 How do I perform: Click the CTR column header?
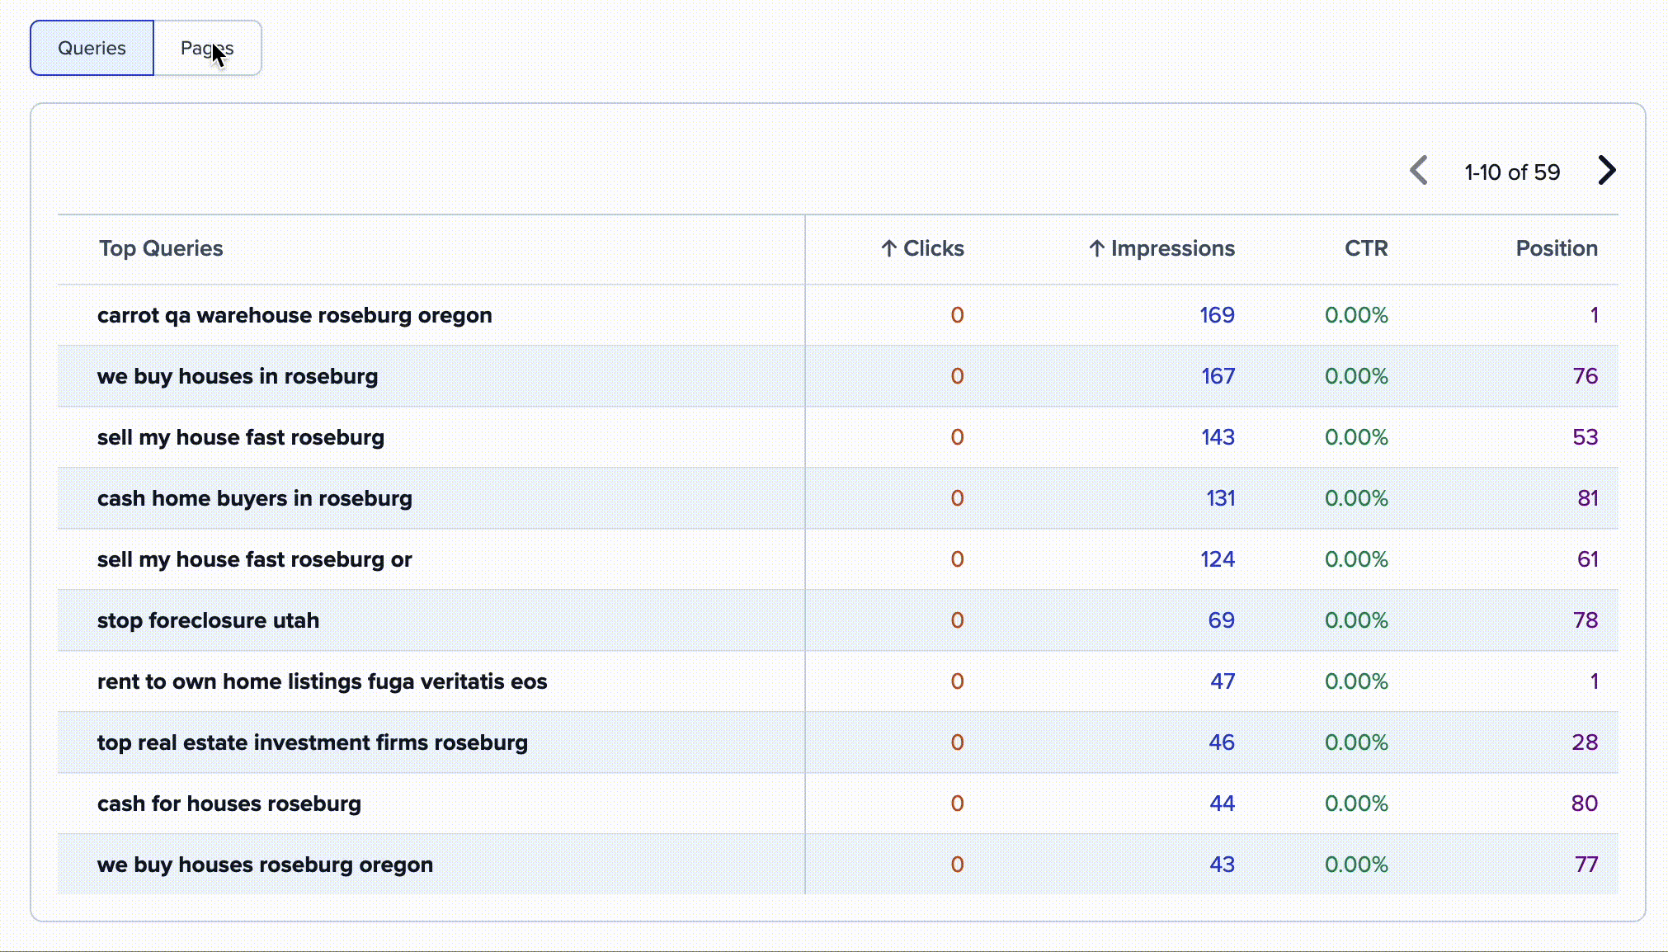[x=1366, y=248]
